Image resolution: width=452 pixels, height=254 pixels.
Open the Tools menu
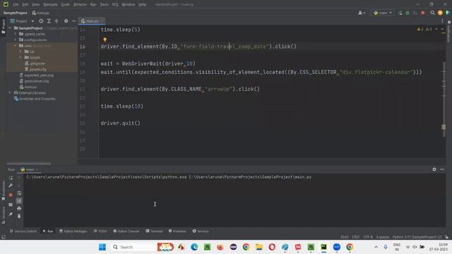click(x=104, y=5)
